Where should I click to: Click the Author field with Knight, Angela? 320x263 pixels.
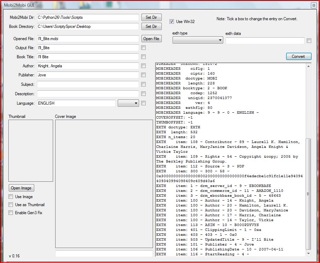tap(88, 66)
